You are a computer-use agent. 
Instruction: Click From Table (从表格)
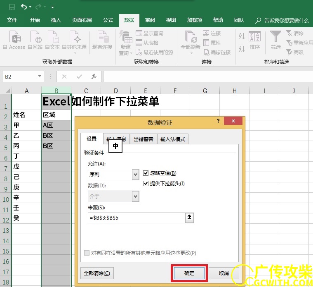coord(147,43)
